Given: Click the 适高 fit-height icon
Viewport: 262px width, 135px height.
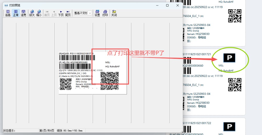Looking at the screenshot, I should (8, 13).
